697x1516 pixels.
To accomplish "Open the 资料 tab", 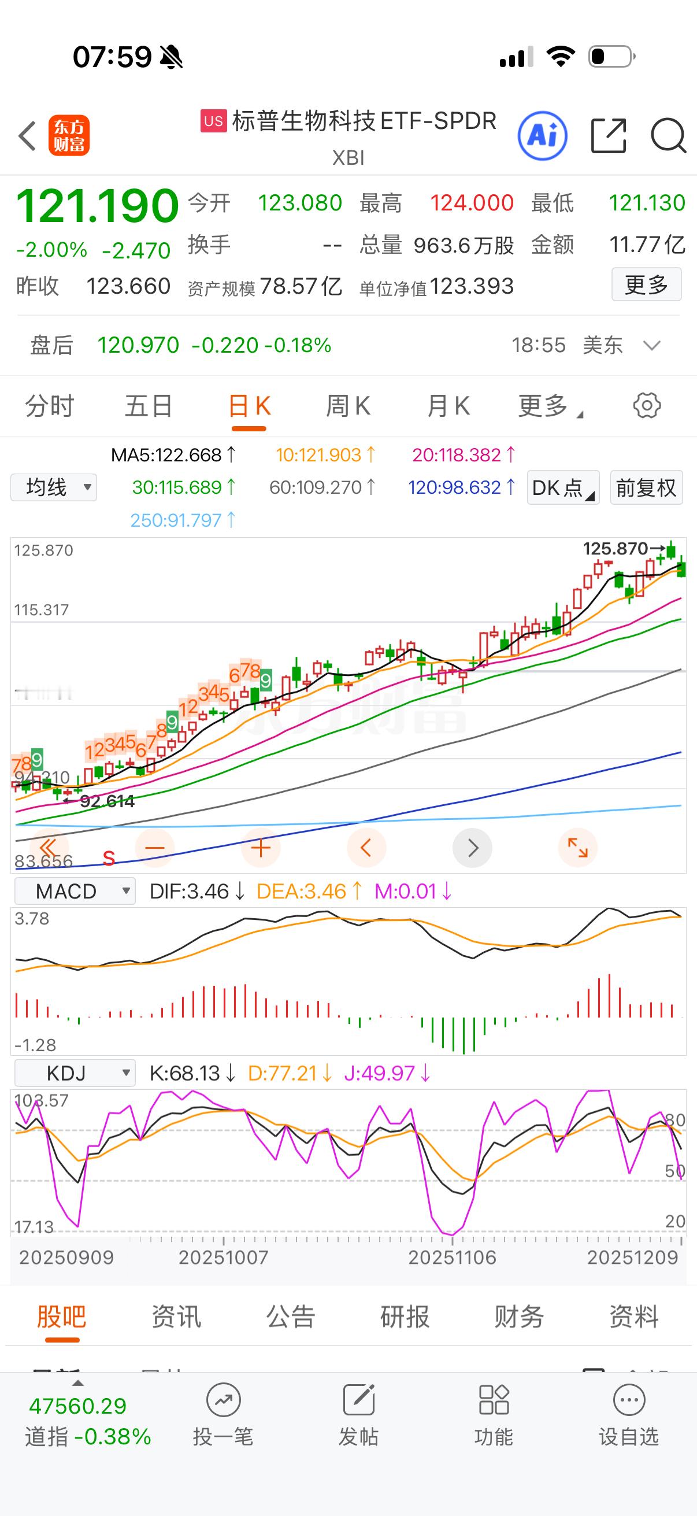I will 633,1317.
